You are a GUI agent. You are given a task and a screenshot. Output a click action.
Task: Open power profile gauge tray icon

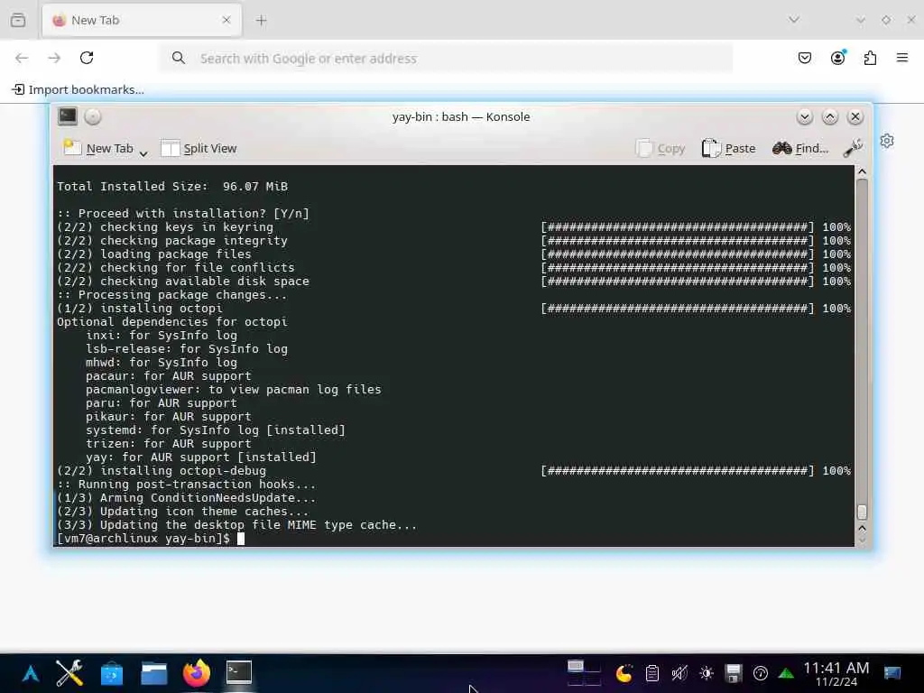pyautogui.click(x=761, y=673)
